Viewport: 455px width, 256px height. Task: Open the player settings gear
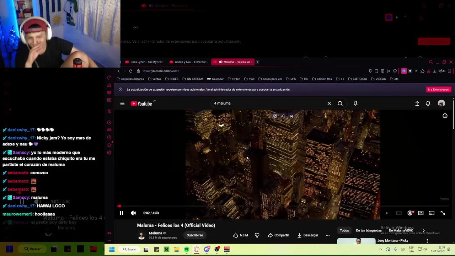tap(410, 213)
